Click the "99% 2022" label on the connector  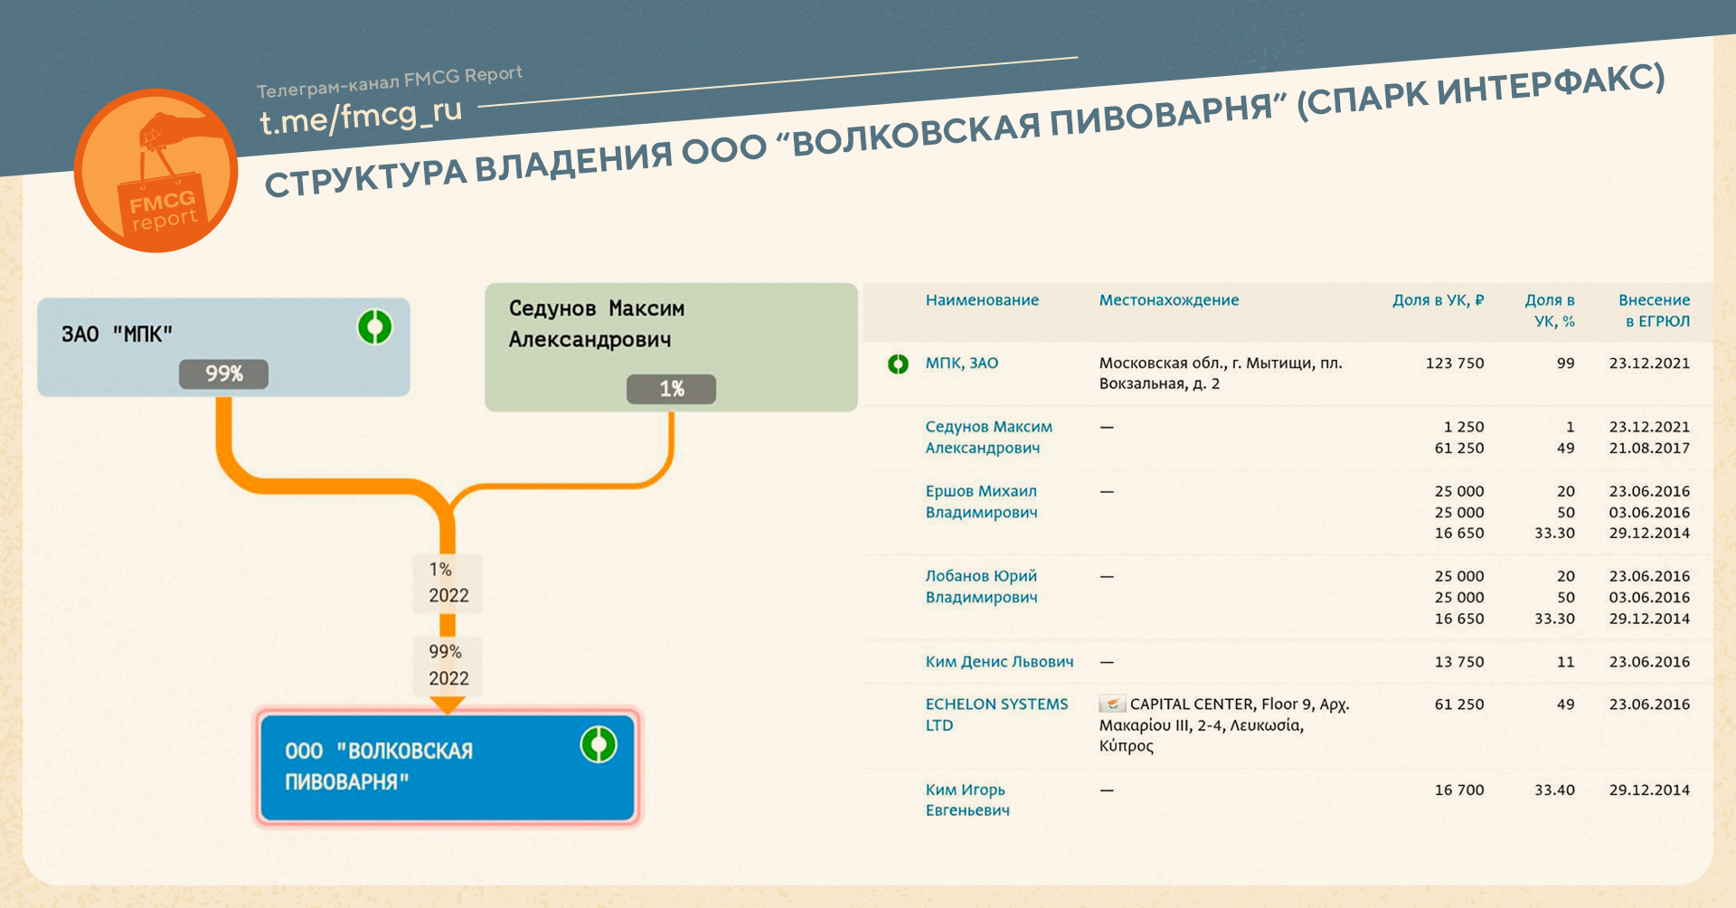(448, 666)
